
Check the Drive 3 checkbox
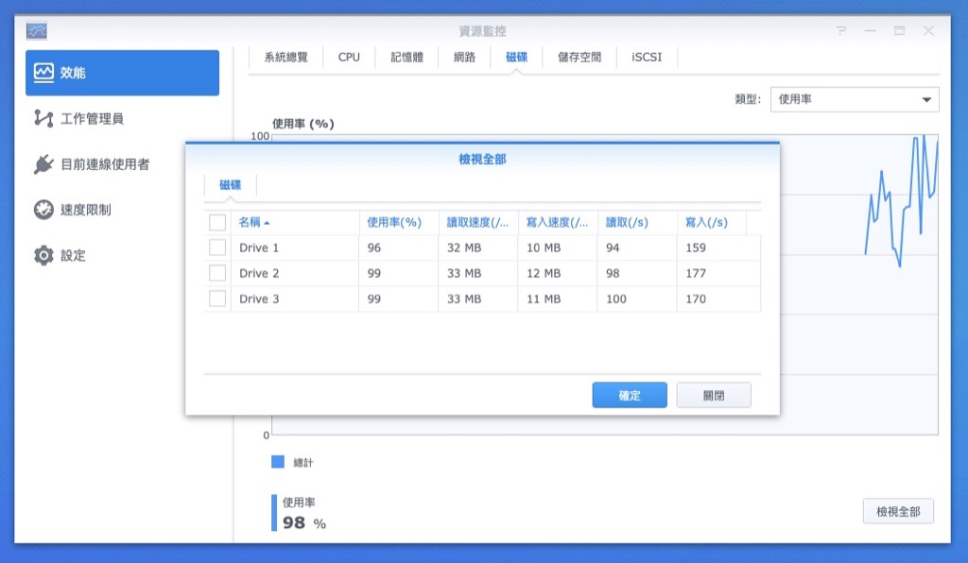pyautogui.click(x=217, y=299)
